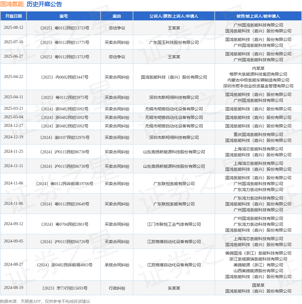302x304 pixels.
Task: Click plaintiff 朱某某
Action: pos(174,288)
